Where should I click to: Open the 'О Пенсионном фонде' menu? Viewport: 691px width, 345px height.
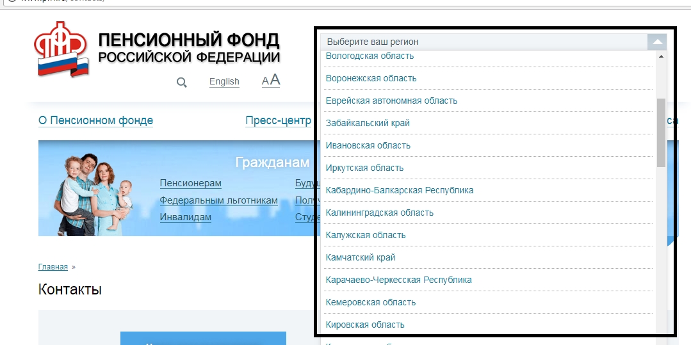95,120
